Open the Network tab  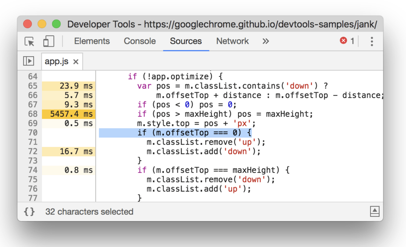233,41
